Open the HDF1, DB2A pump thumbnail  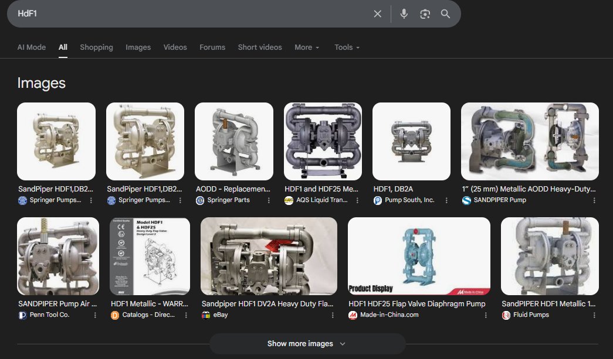411,141
